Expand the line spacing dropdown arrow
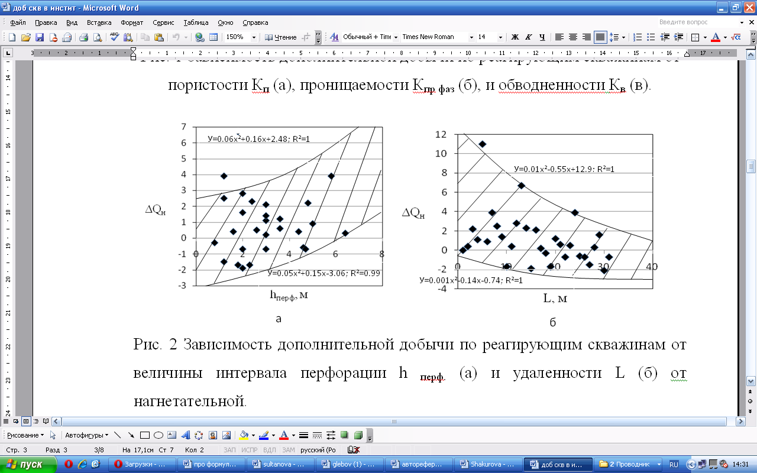Viewport: 757px width, 473px height. 623,37
